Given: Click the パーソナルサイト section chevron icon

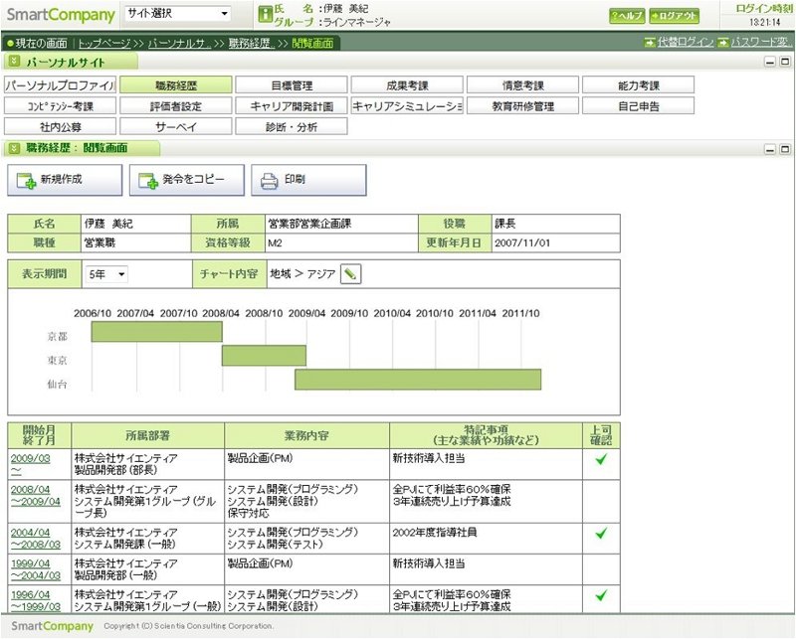Looking at the screenshot, I should pyautogui.click(x=14, y=62).
